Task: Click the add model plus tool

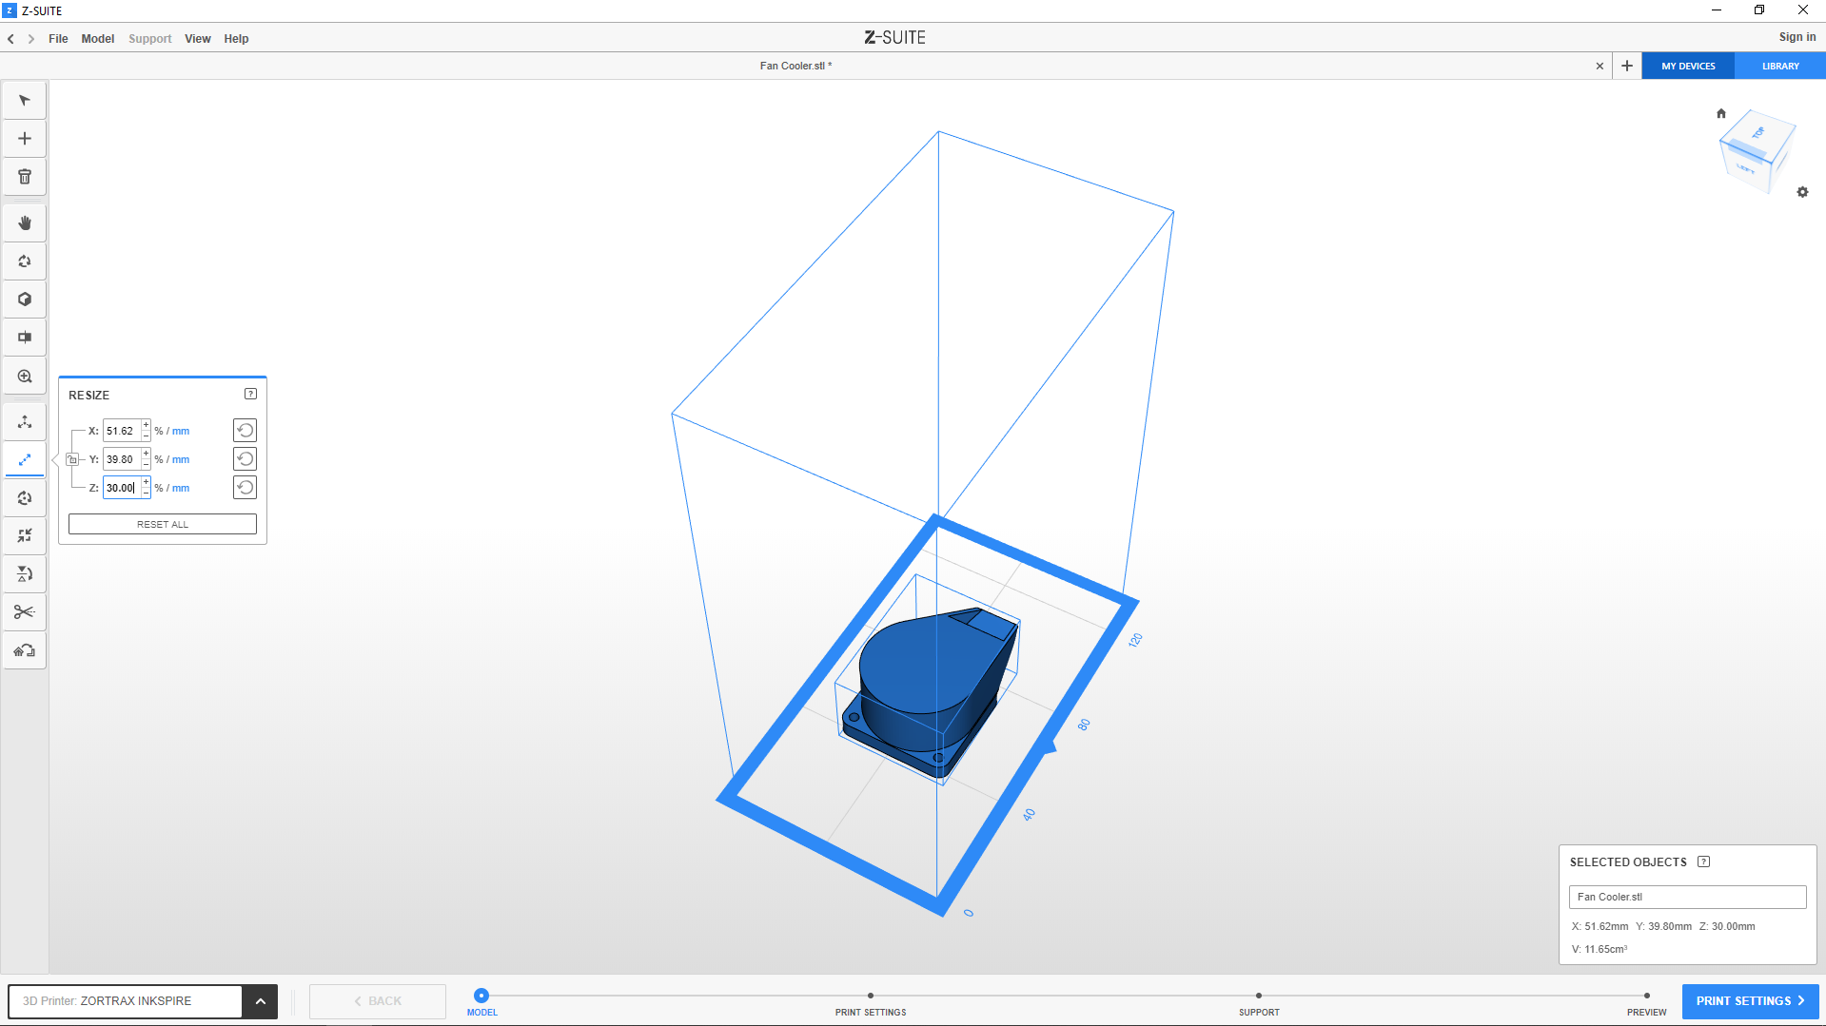Action: (25, 139)
